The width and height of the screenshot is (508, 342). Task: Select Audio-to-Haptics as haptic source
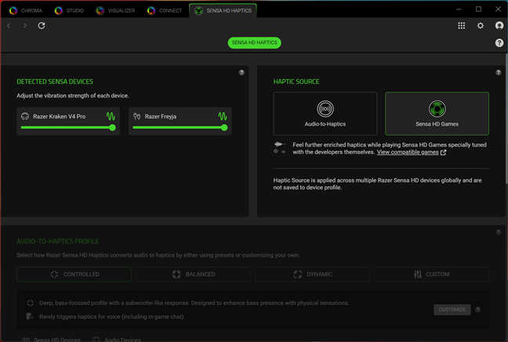click(x=325, y=114)
